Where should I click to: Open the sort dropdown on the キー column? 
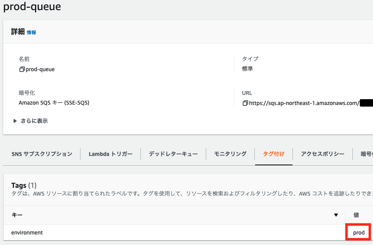(335, 215)
